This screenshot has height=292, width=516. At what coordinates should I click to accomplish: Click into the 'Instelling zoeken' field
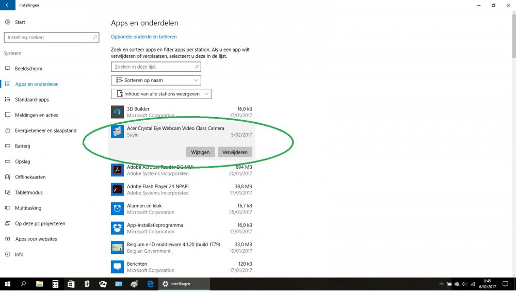(x=51, y=37)
